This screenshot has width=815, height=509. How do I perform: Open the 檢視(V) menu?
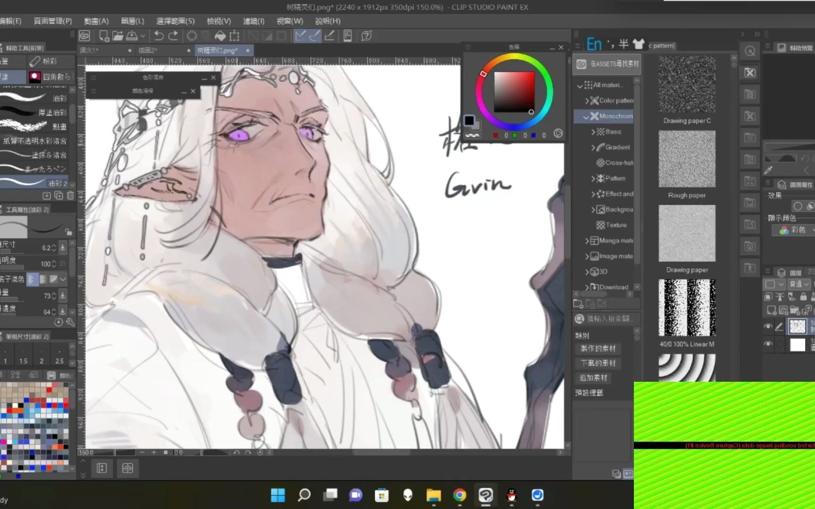pyautogui.click(x=219, y=21)
